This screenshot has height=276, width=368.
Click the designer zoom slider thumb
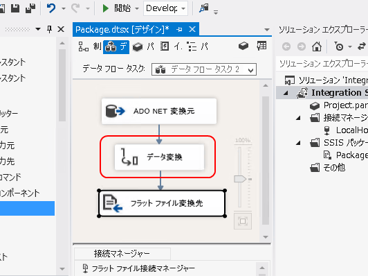[240, 179]
